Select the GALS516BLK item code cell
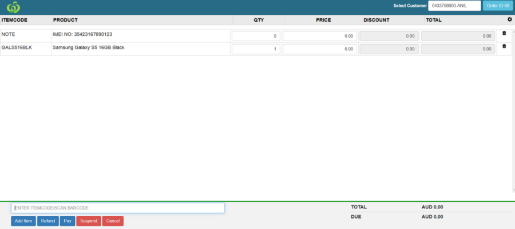 click(17, 48)
